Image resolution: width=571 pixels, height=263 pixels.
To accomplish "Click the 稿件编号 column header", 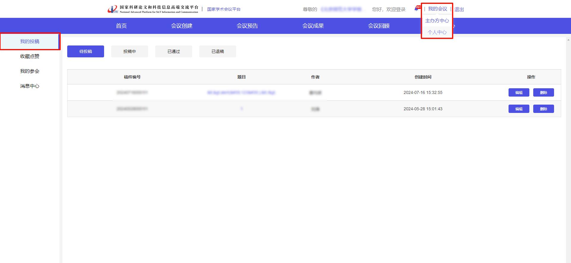I will pos(132,77).
